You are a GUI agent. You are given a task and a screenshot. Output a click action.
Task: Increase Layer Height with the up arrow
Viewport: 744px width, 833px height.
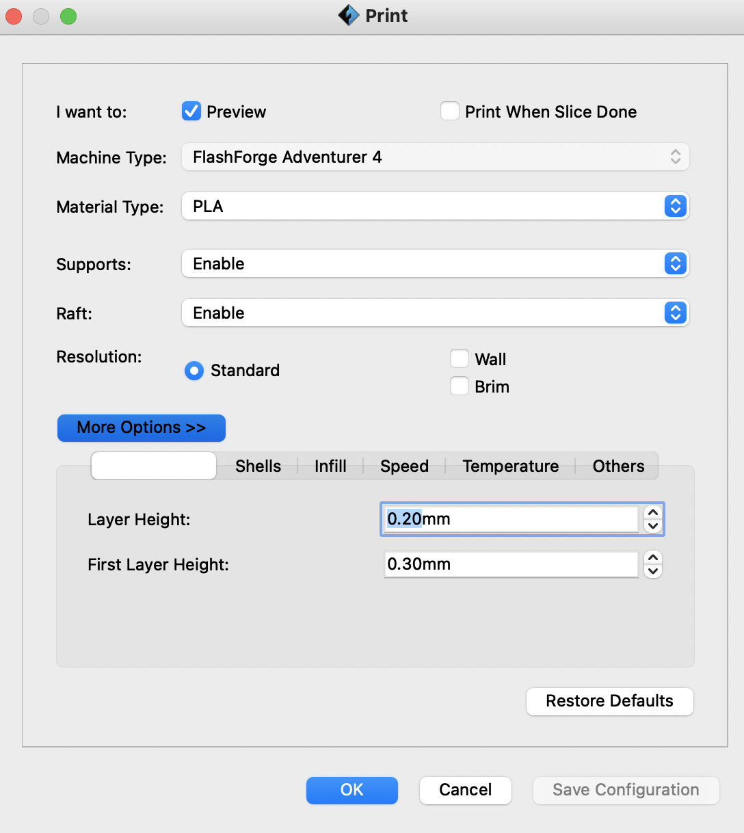coord(653,512)
